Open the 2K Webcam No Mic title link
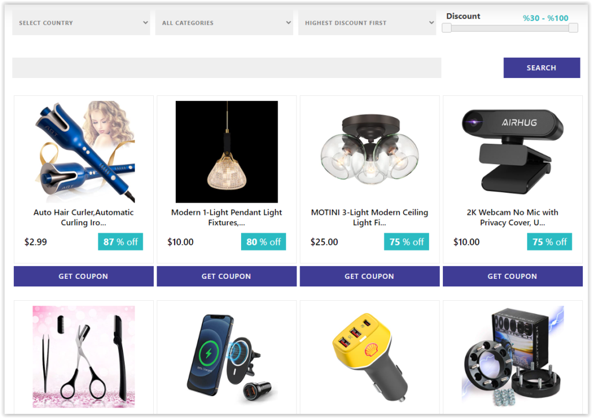Viewport: 592px width, 418px height. tap(512, 218)
